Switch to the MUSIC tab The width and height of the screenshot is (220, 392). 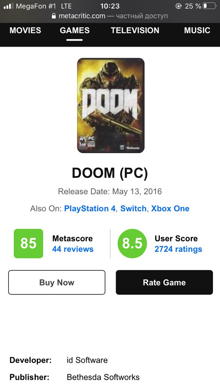pyautogui.click(x=197, y=30)
